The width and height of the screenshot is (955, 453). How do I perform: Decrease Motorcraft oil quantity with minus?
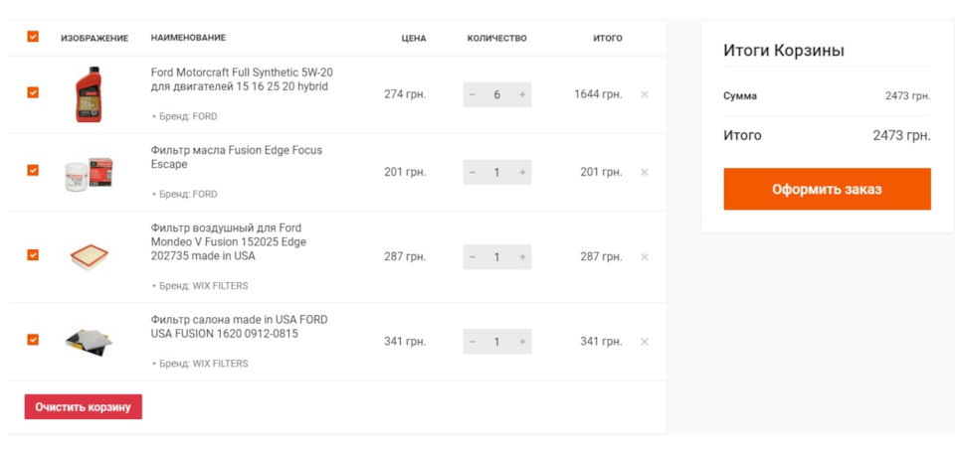click(x=472, y=94)
